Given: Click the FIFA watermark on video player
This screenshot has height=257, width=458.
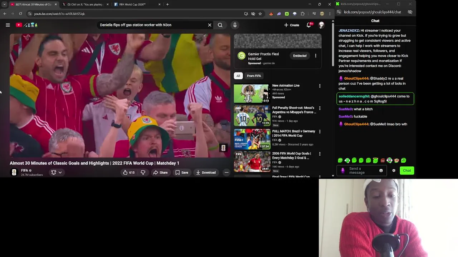Looking at the screenshot, I should (x=223, y=148).
